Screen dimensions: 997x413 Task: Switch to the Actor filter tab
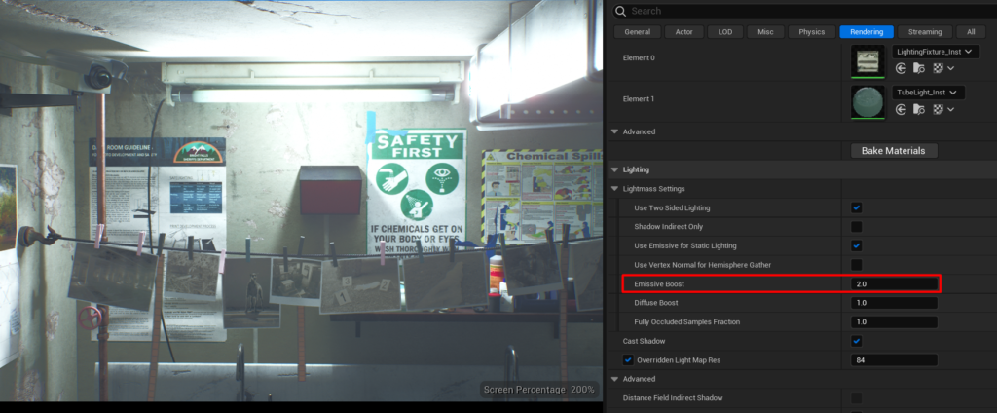[x=684, y=32]
